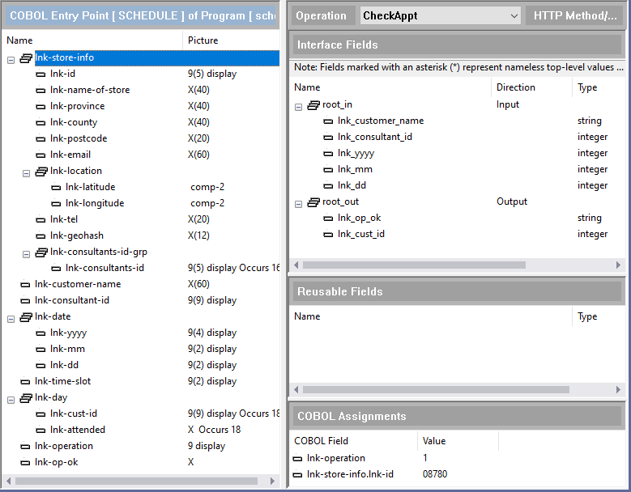Click the lnk_op_ok field icon
This screenshot has width=631, height=492.
click(x=328, y=218)
